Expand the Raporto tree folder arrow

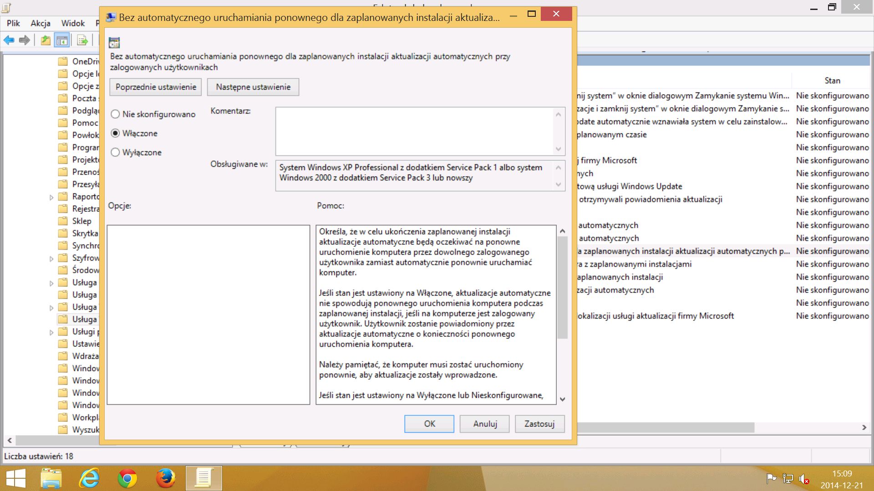click(x=51, y=197)
